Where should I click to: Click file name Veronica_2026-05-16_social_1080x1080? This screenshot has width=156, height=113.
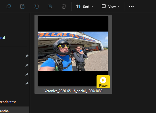click(74, 91)
